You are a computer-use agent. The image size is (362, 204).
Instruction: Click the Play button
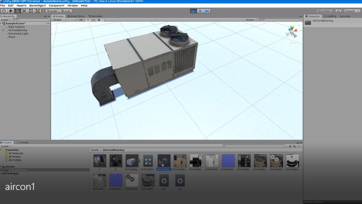(193, 11)
